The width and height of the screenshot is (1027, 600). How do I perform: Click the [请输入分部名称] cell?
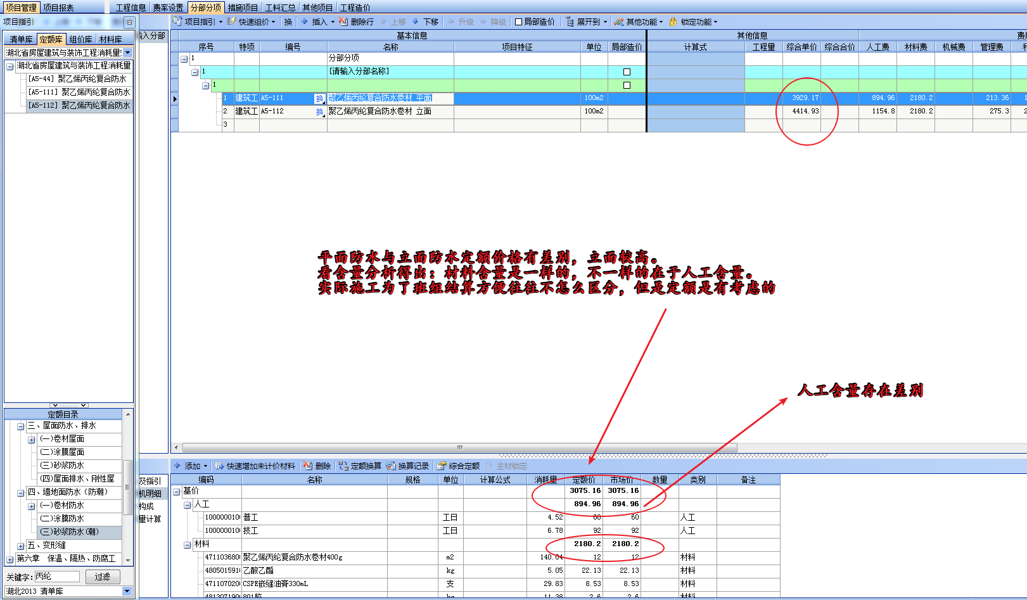point(390,72)
